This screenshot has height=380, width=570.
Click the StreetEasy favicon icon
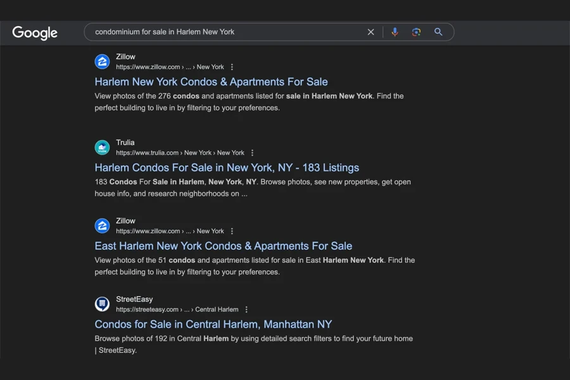[x=102, y=304]
